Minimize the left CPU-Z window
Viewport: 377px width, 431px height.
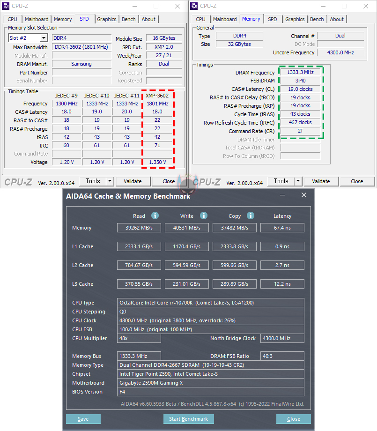[x=135, y=6]
